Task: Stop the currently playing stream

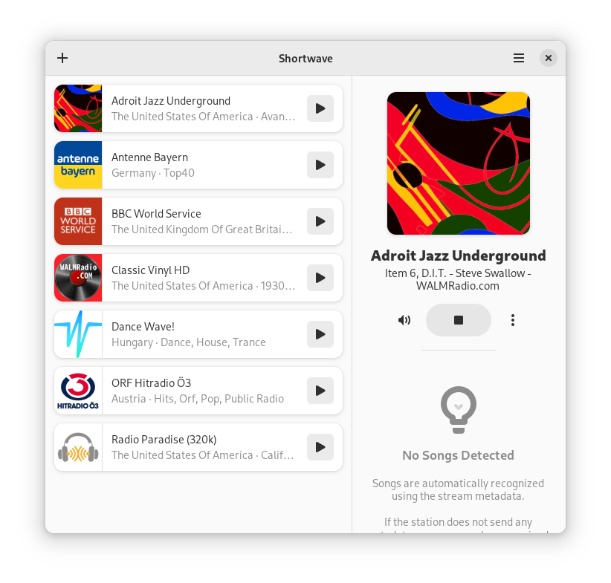Action: 458,320
